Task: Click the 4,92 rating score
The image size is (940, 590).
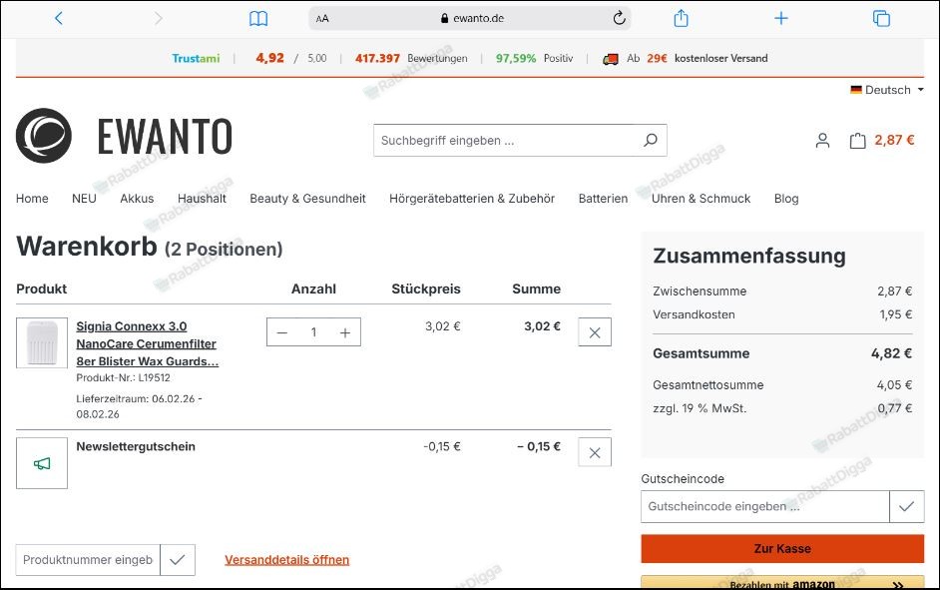Action: 269,58
